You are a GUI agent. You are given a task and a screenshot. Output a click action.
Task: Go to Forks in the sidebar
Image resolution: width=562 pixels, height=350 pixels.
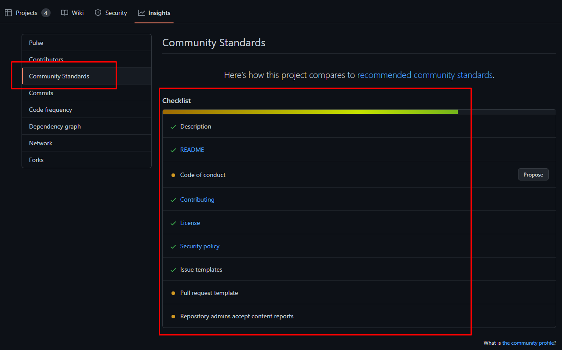[x=36, y=160]
